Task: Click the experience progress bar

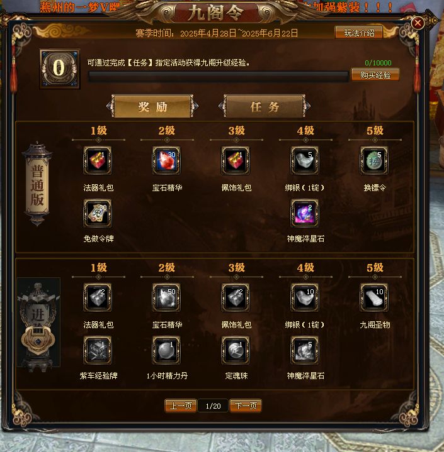Action: [219, 77]
